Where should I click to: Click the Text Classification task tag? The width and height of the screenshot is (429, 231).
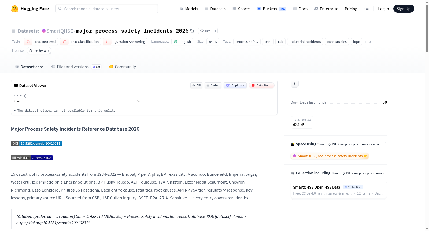tap(80, 42)
